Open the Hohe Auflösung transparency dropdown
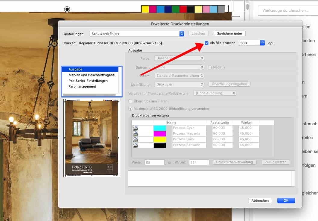The height and width of the screenshot is (221, 318). (x=214, y=93)
